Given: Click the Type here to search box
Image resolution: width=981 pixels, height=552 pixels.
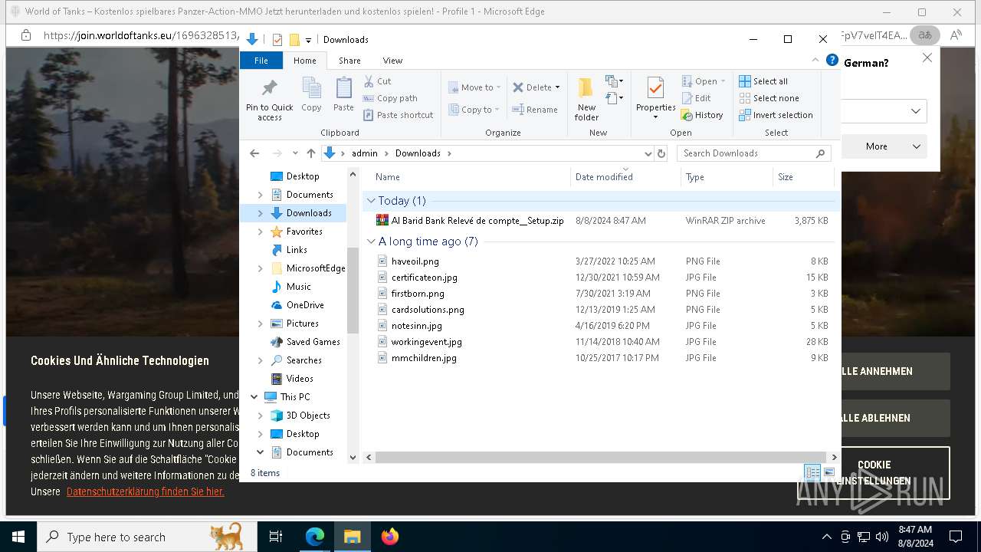Looking at the screenshot, I should pos(146,537).
